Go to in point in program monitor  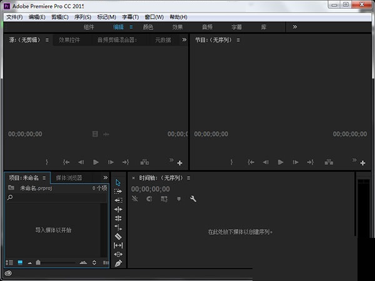251,162
